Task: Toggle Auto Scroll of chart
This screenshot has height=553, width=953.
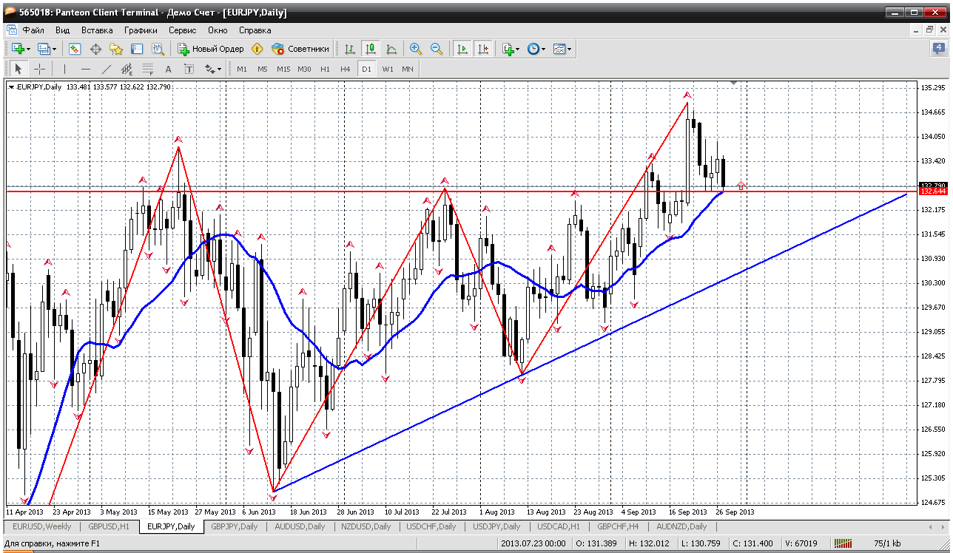Action: click(x=462, y=49)
